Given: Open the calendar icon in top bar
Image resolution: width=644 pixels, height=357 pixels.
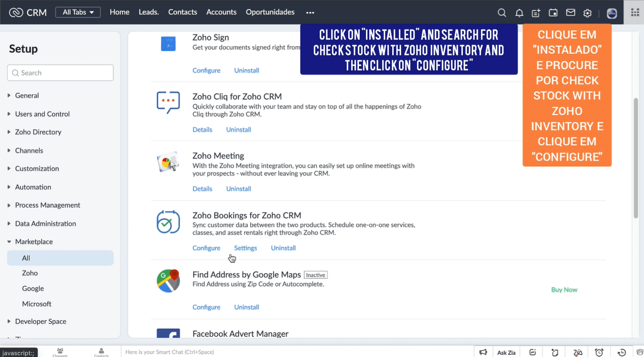Looking at the screenshot, I should tap(553, 13).
